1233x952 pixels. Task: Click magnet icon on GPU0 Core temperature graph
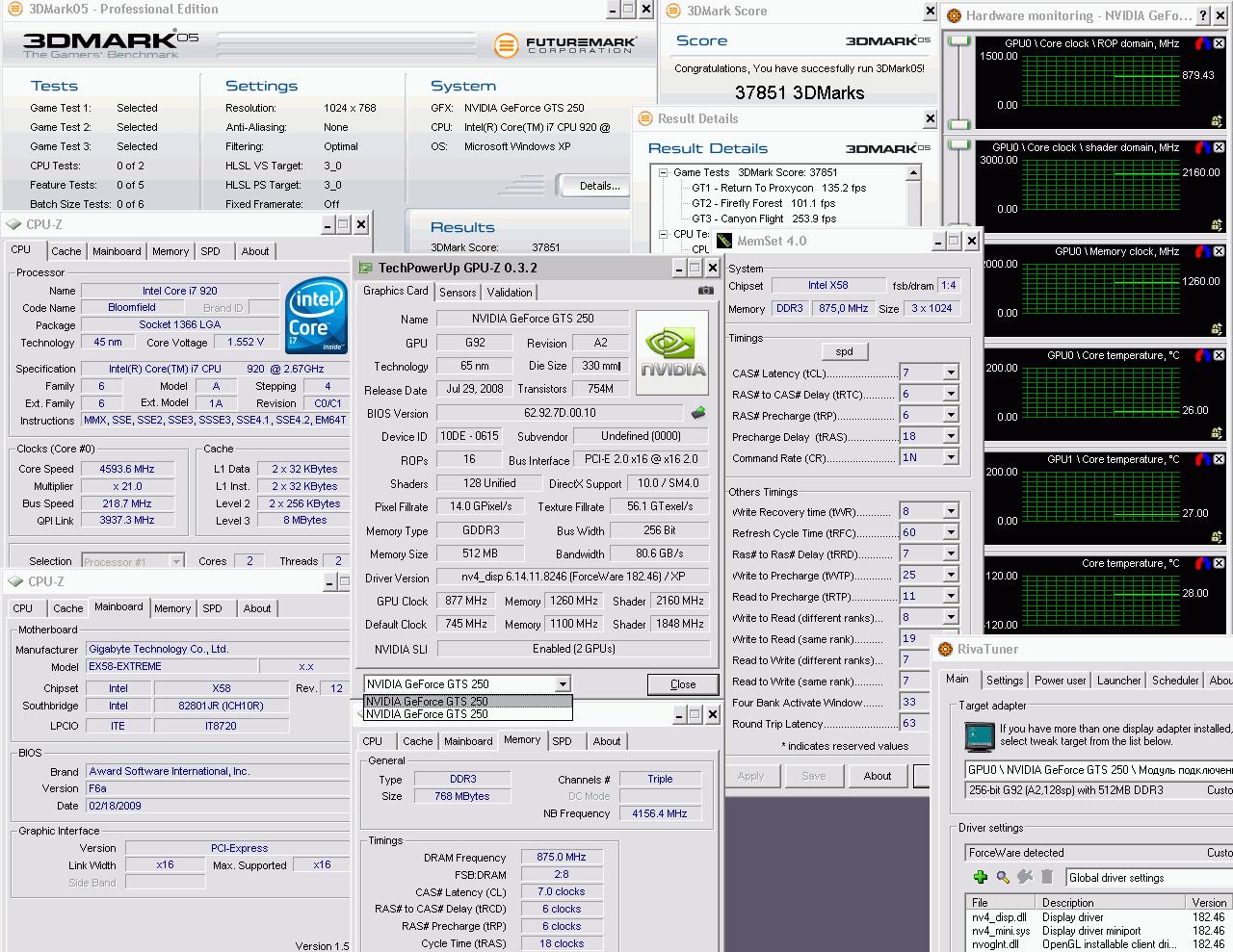click(x=1201, y=356)
